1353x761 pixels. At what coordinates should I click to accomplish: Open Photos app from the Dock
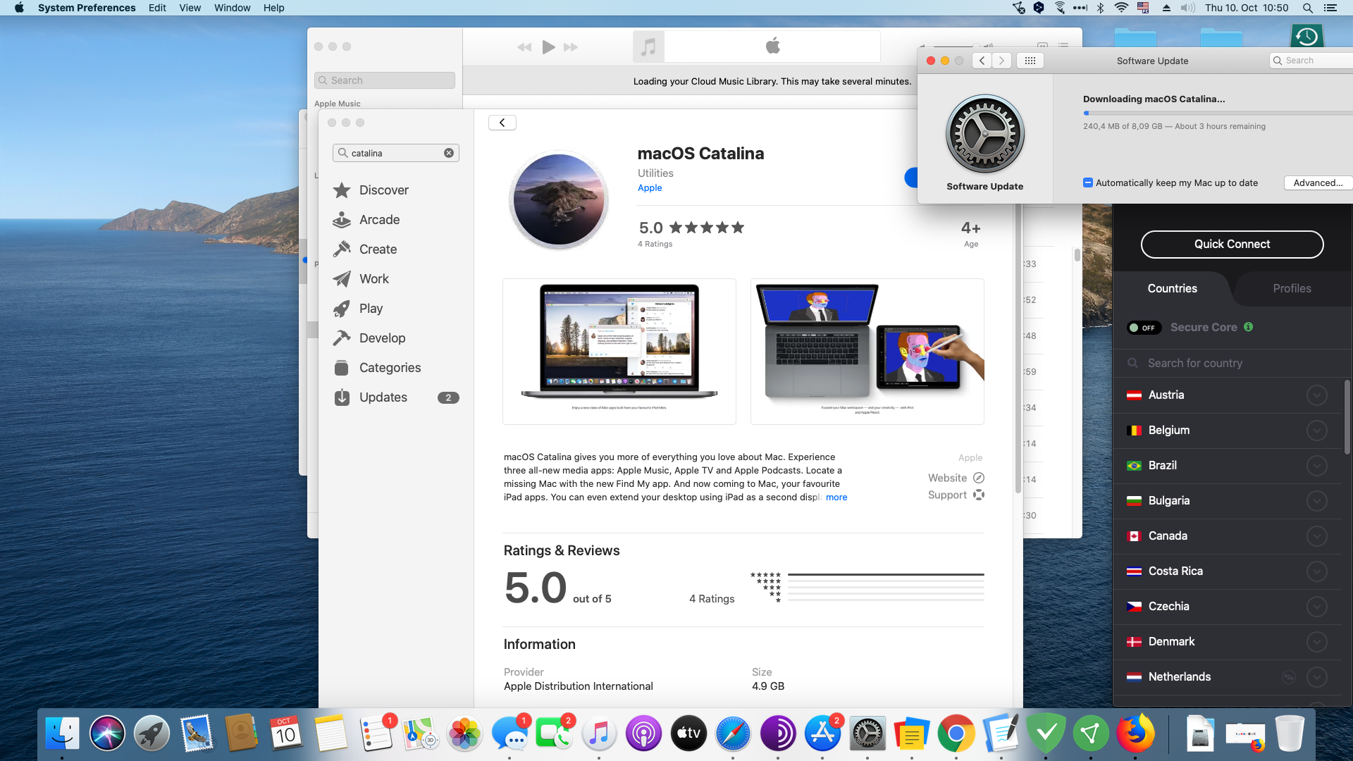465,734
